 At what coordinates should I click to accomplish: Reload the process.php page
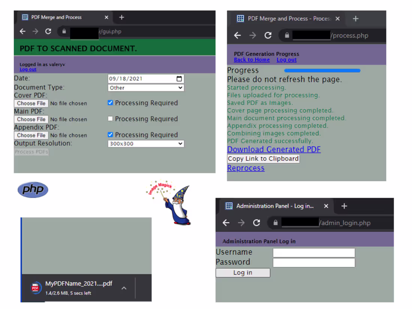click(268, 35)
